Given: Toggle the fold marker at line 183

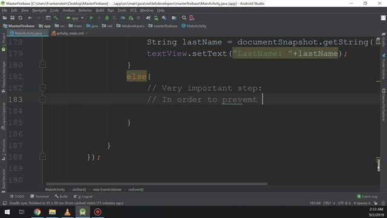Looking at the screenshot, I should click(42, 99).
